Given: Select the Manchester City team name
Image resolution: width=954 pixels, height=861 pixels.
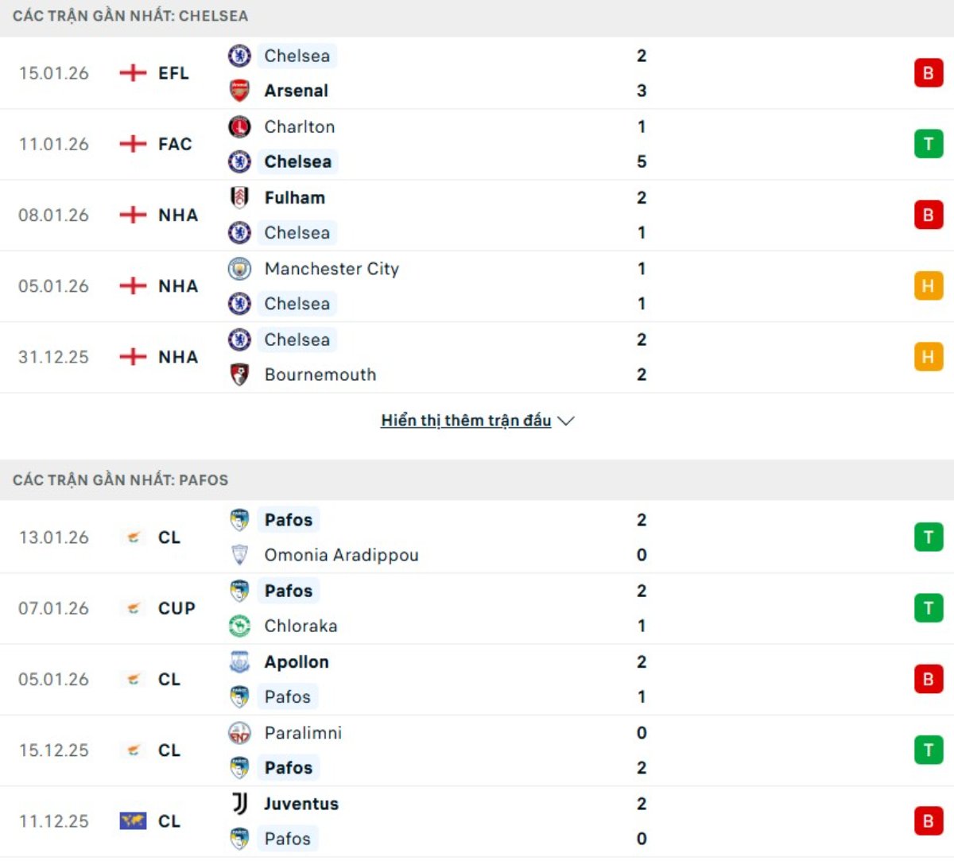Looking at the screenshot, I should pyautogui.click(x=332, y=269).
